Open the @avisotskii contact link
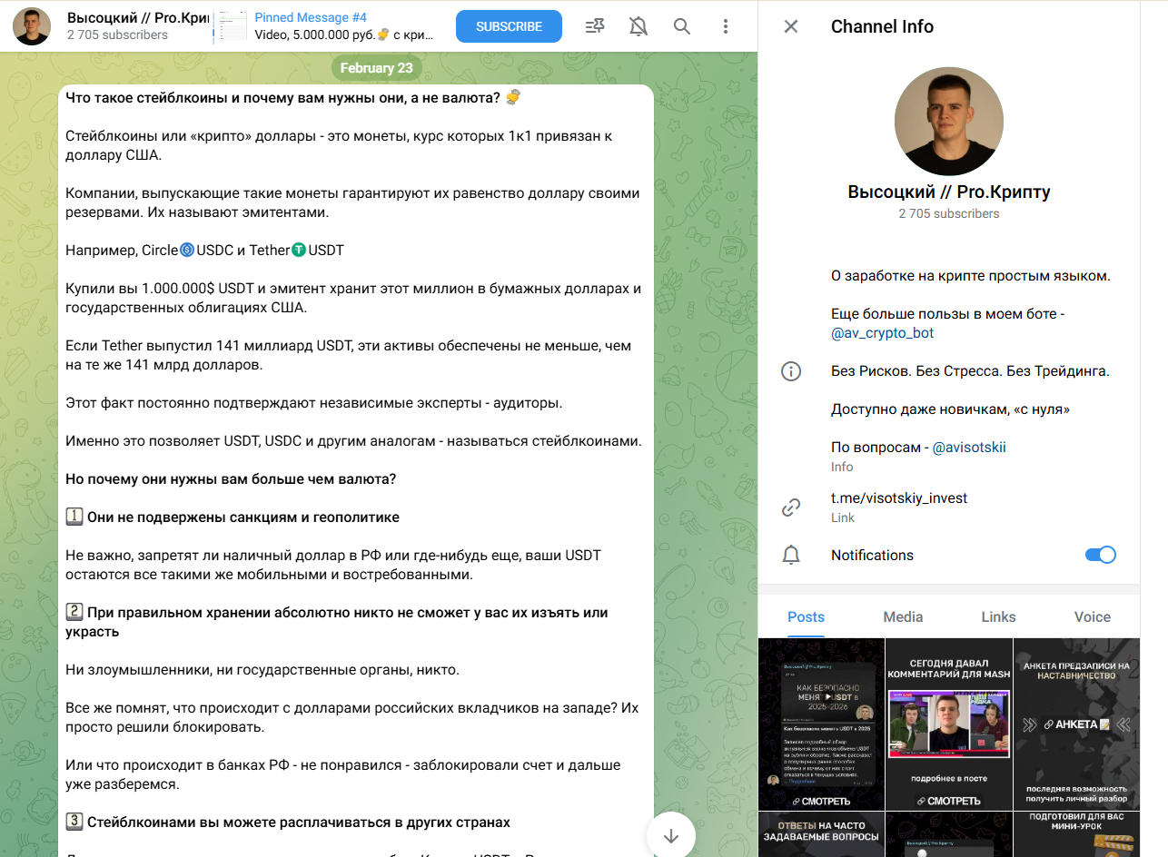The height and width of the screenshot is (857, 1168). 969,448
